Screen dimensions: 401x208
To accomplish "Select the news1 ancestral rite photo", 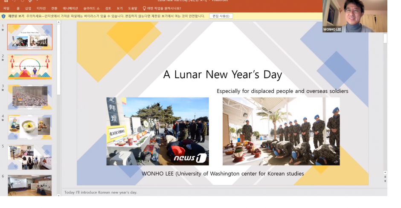I will [x=157, y=131].
